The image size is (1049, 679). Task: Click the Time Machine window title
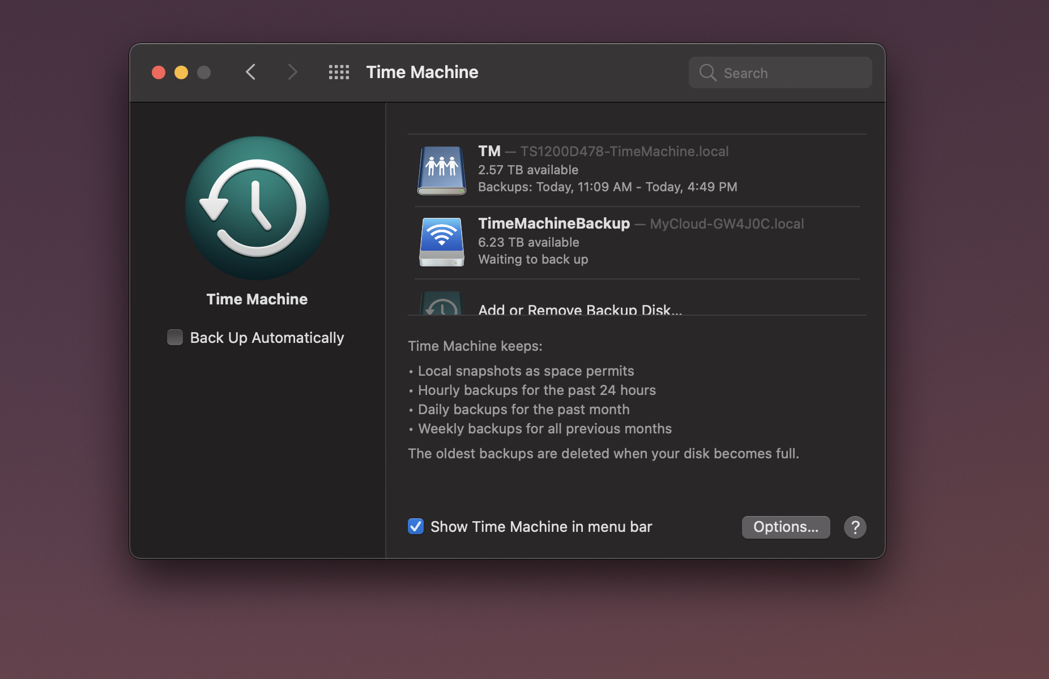tap(422, 72)
